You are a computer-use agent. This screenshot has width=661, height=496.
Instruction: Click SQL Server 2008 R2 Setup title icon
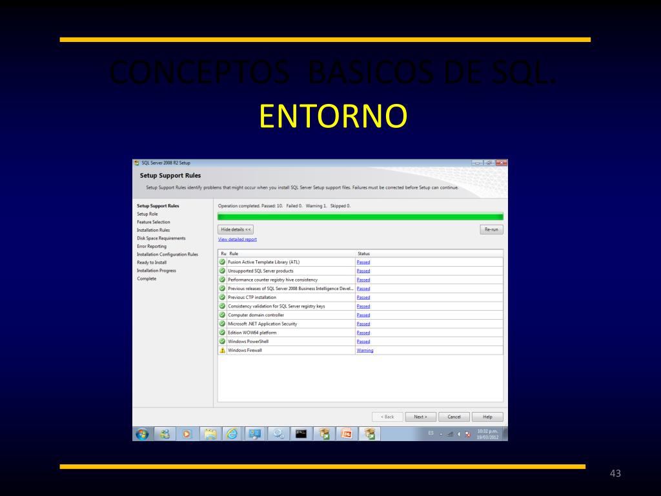coord(137,163)
